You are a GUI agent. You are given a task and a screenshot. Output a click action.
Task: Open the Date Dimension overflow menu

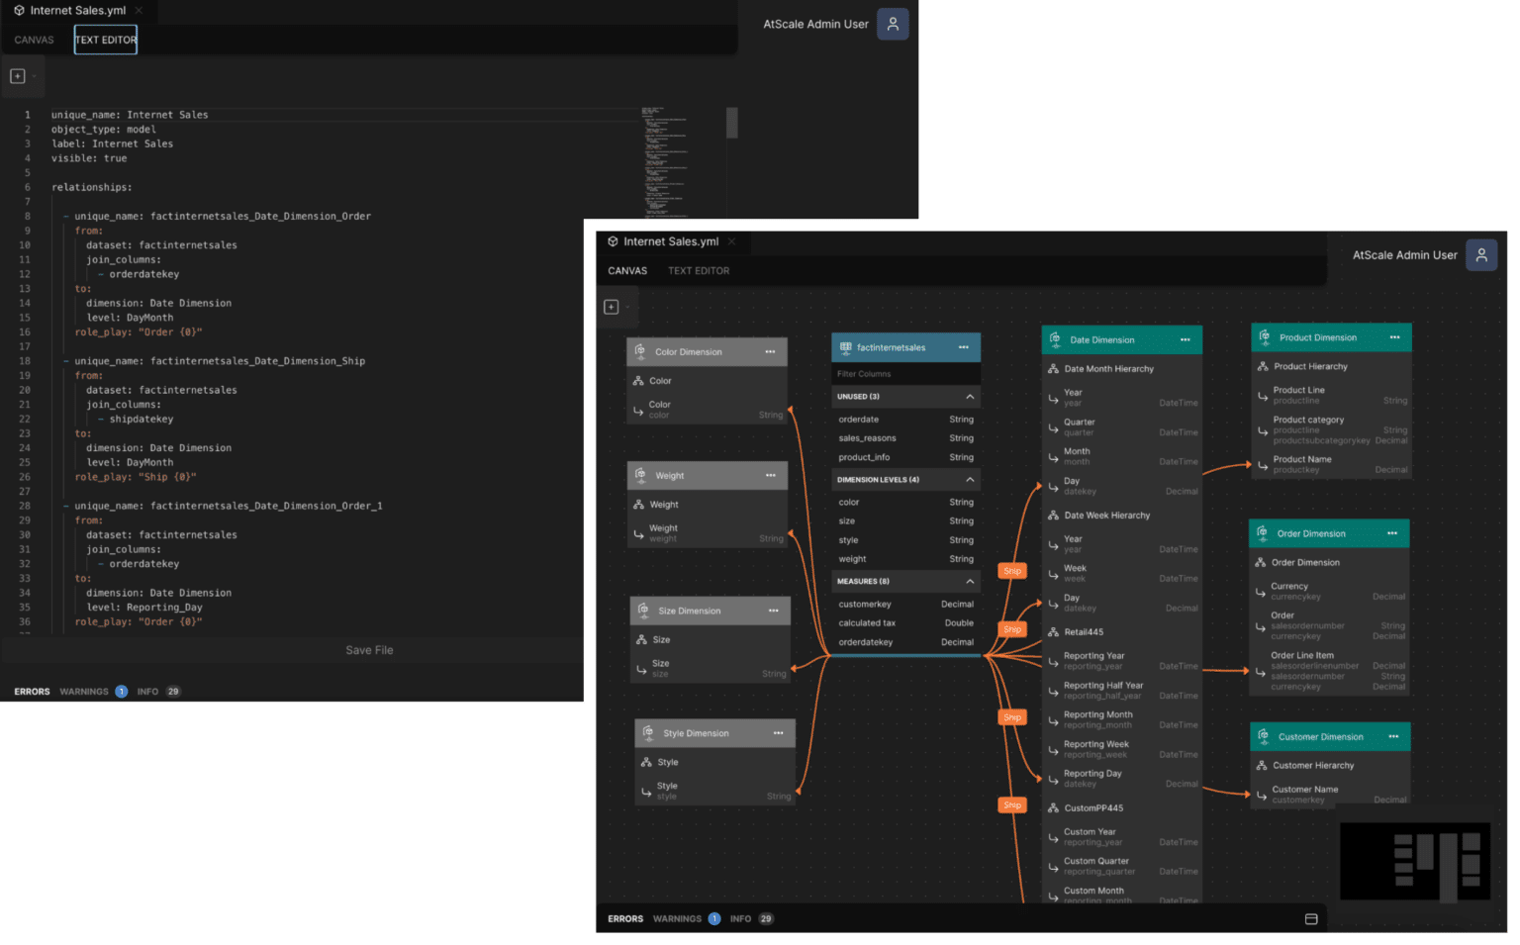pos(1185,339)
